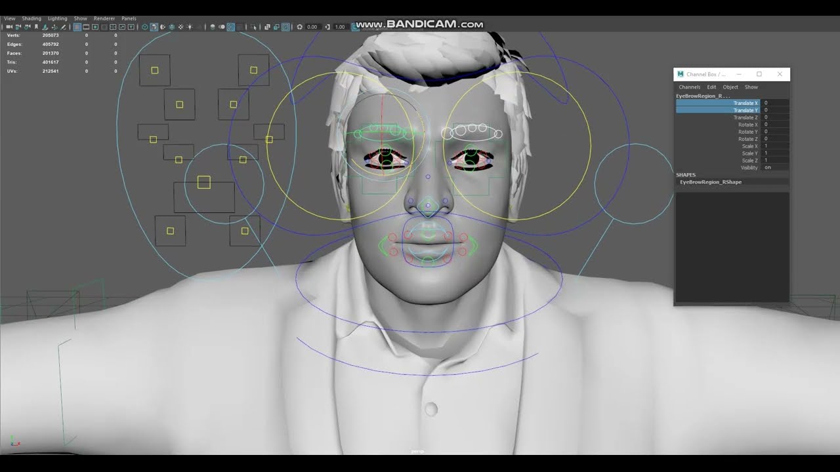Image resolution: width=840 pixels, height=472 pixels.
Task: Click the Lock Camera icon
Action: pos(18,27)
